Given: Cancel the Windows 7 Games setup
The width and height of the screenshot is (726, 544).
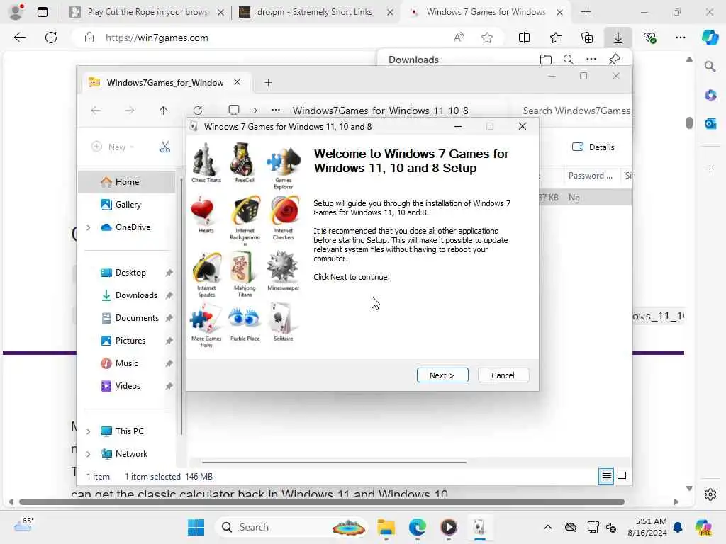Looking at the screenshot, I should 503,375.
